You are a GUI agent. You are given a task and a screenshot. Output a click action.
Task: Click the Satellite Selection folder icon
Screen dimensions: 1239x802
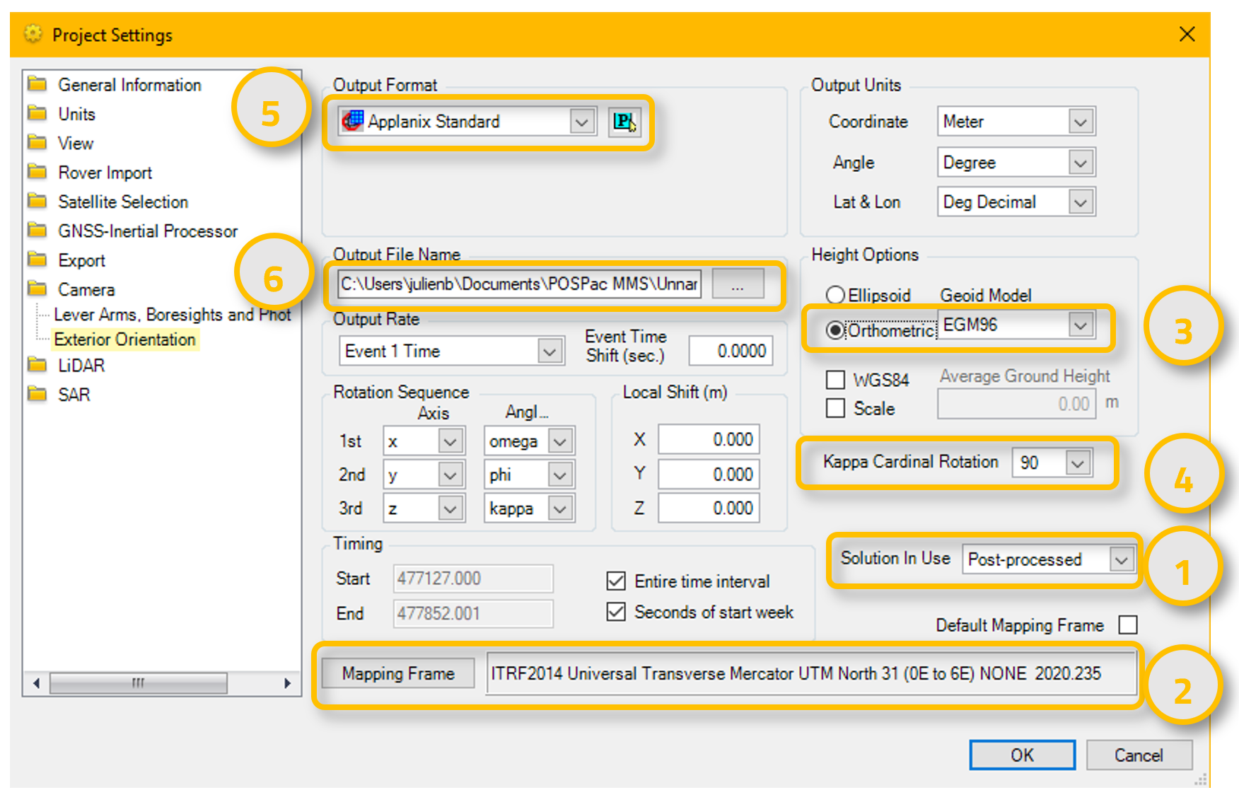tap(36, 202)
